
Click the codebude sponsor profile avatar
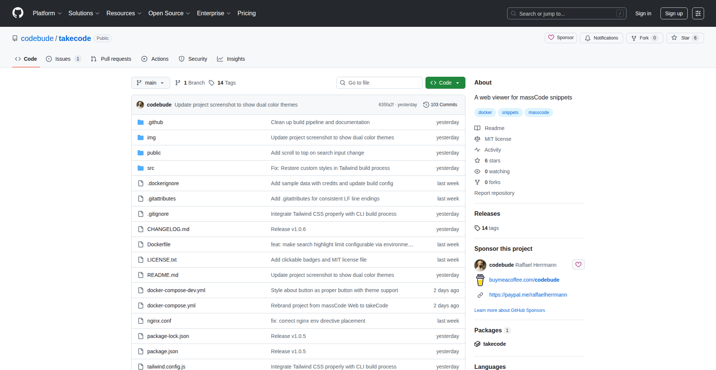tap(480, 265)
